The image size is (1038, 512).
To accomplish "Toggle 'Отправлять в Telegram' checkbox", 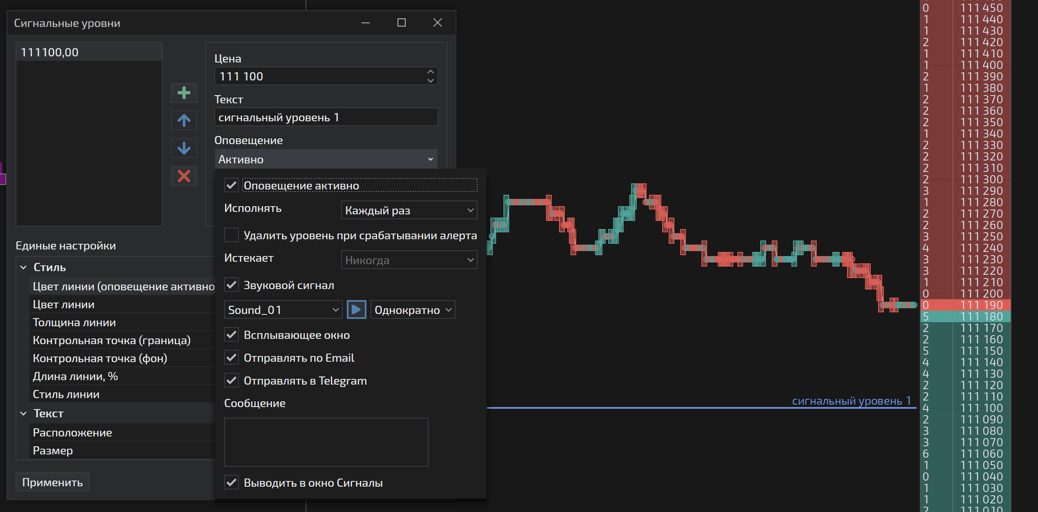I will coord(231,381).
